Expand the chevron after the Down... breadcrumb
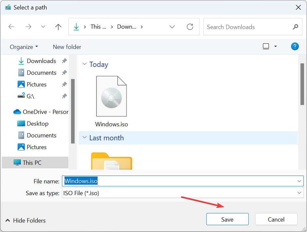Screen dimensions: 307x232 [x=141, y=27]
